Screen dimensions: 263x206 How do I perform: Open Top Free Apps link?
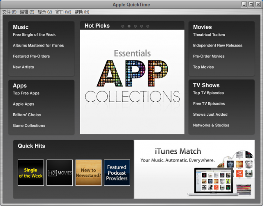pyautogui.click(x=26, y=93)
